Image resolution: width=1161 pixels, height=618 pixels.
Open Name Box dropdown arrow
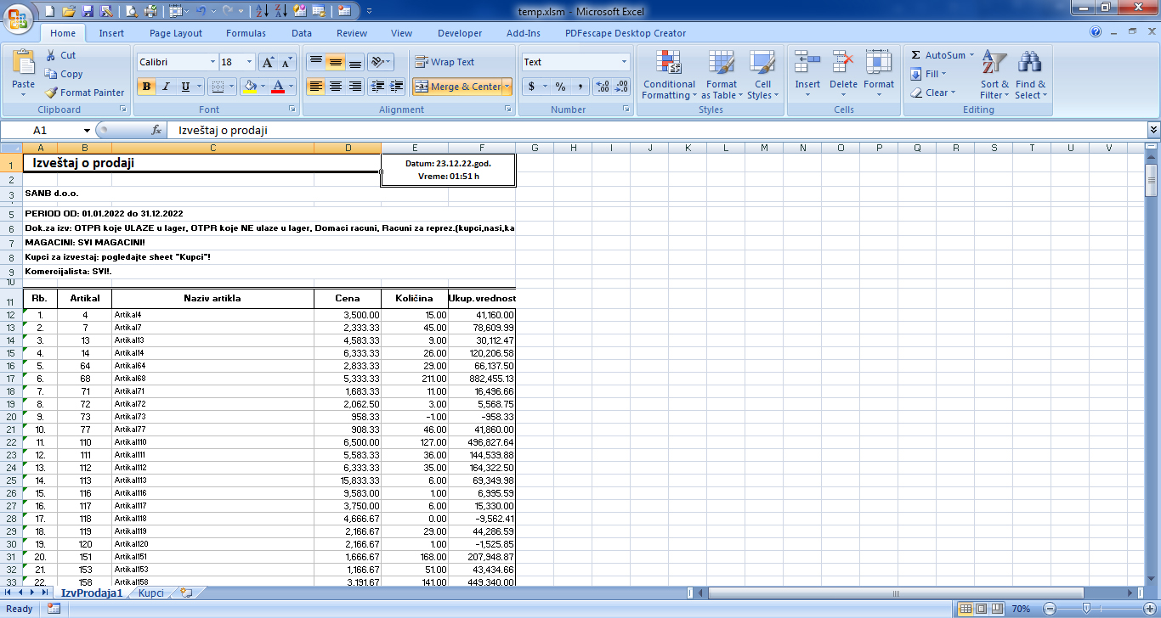(87, 131)
